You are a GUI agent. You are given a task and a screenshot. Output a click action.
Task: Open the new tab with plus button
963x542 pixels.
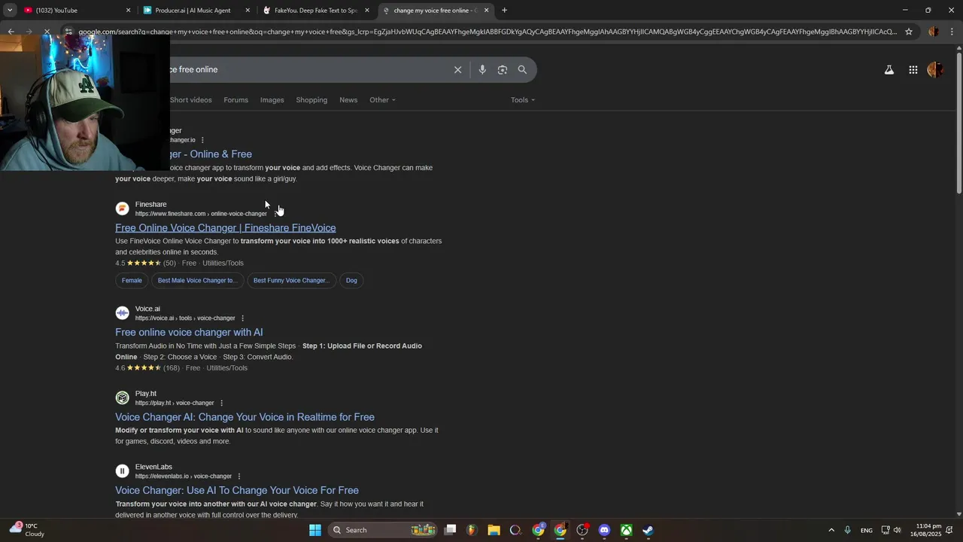pos(504,10)
